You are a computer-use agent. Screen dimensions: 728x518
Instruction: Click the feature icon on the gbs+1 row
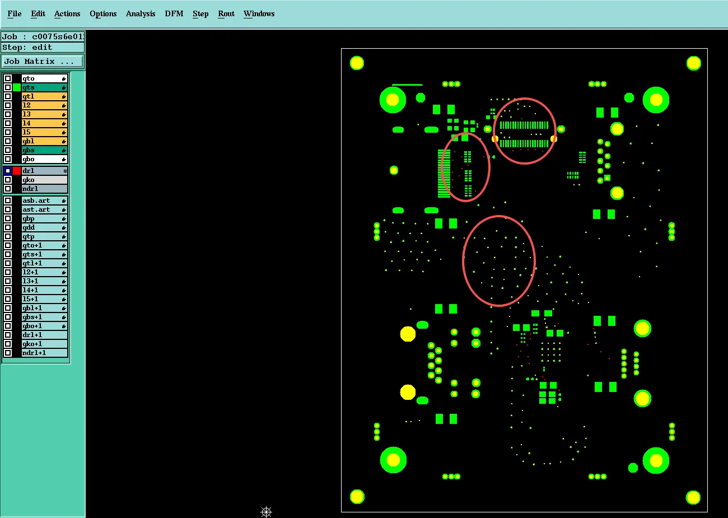coord(64,317)
